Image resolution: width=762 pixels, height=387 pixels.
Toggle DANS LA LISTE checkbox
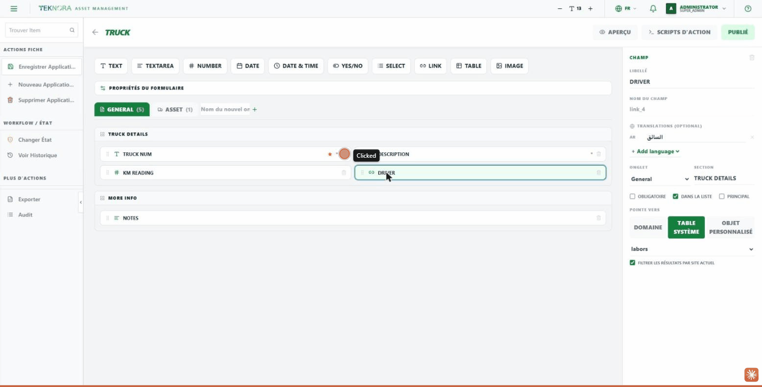[x=675, y=196]
